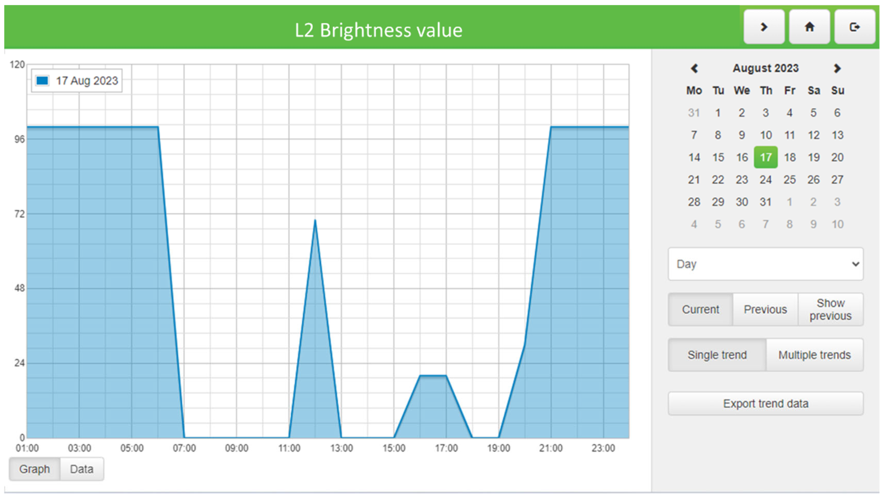This screenshot has height=499, width=884.
Task: Switch to the Data tab
Action: [82, 469]
